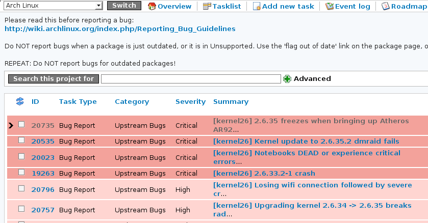Click into the project search text field
428x223 pixels.
[x=191, y=79]
